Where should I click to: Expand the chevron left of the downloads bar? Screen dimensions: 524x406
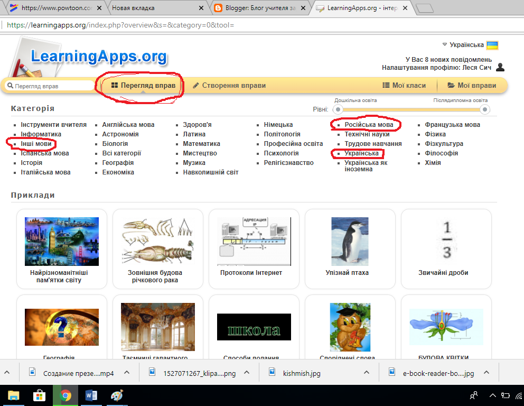pos(7,372)
